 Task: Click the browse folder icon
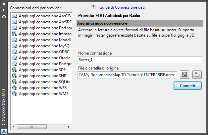point(197,75)
